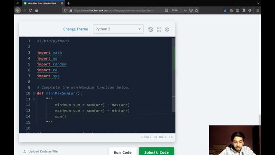Reload the HackerRank page
This screenshot has width=275, height=155.
[31, 10]
